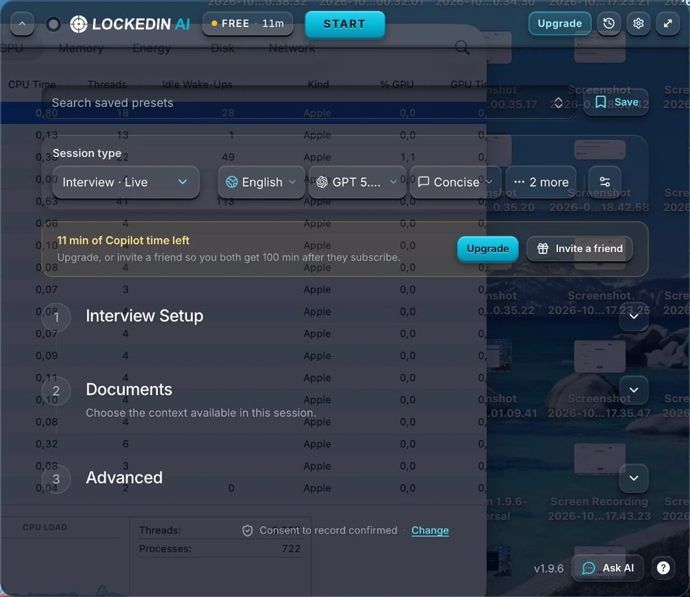Open the Interview · Live session type dropdown
This screenshot has width=690, height=597.
[126, 182]
